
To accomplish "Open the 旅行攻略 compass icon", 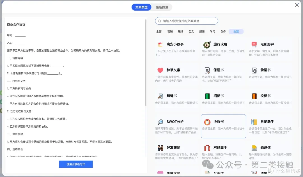I will 207,44.
